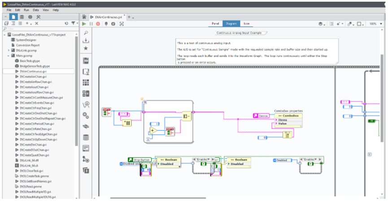Select the Conversion Report item
This screenshot has width=388, height=203.
pos(27,45)
